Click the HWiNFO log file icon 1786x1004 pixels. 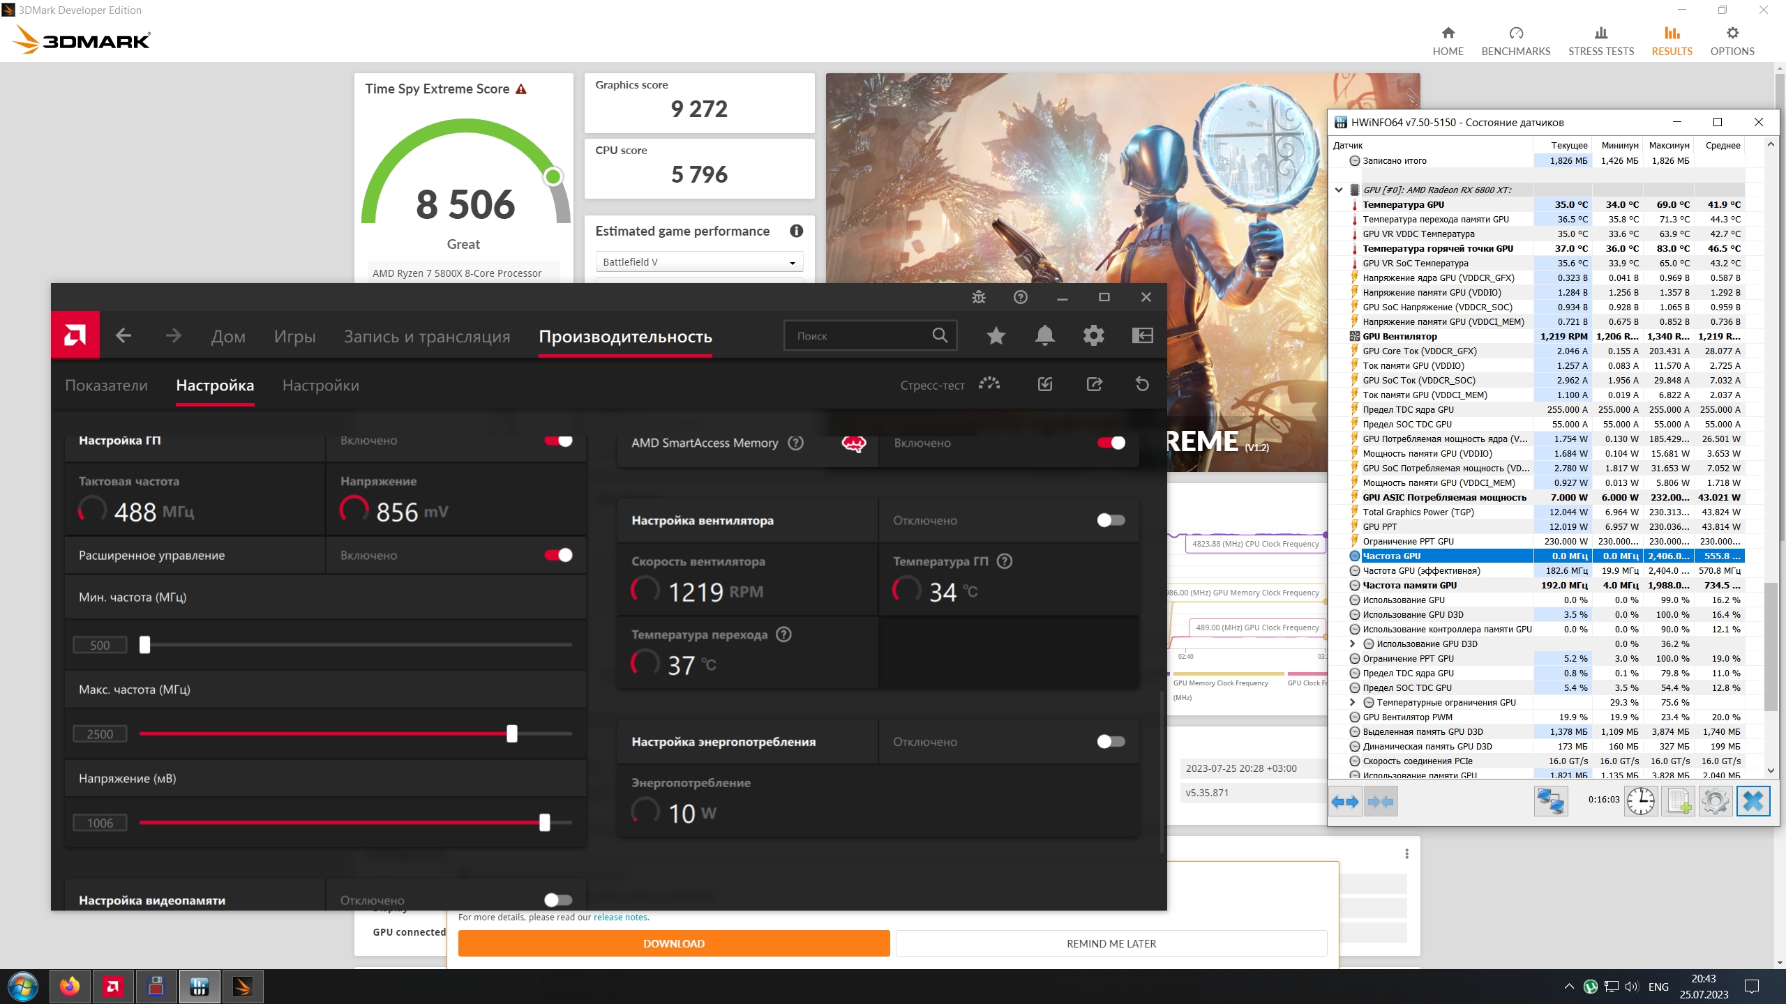1678,801
